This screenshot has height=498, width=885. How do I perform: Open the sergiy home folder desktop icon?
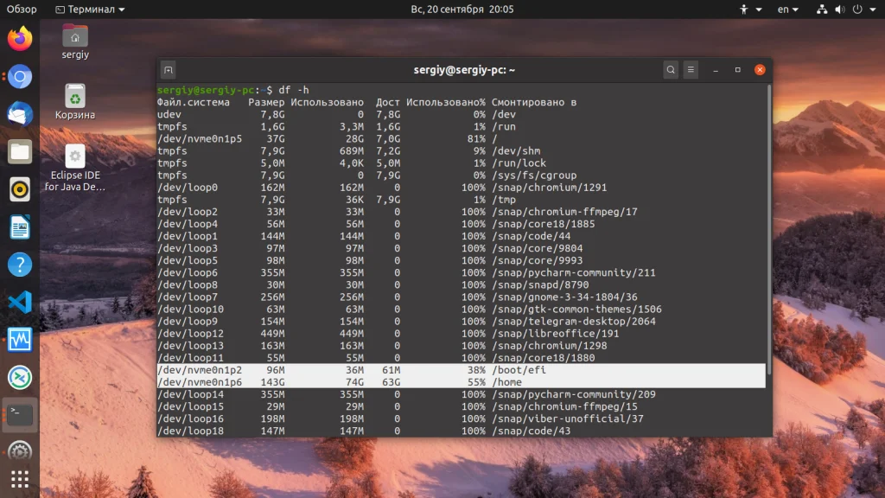[75, 41]
